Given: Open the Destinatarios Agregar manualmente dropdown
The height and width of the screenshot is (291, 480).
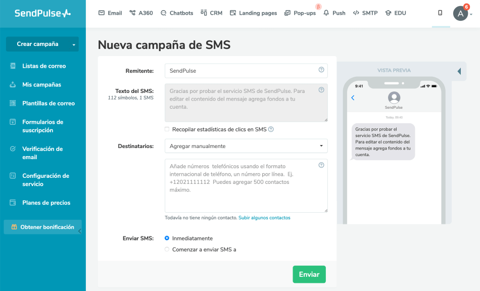Looking at the screenshot, I should point(246,146).
